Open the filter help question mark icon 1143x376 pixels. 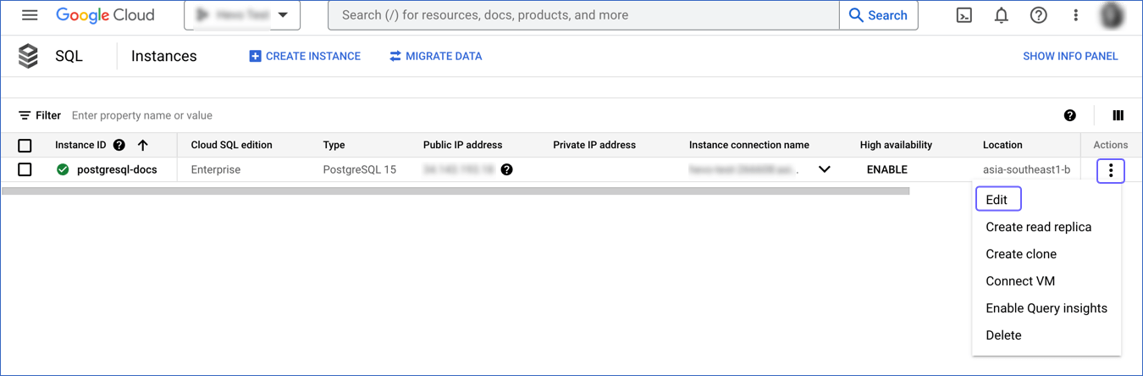[x=1070, y=115]
